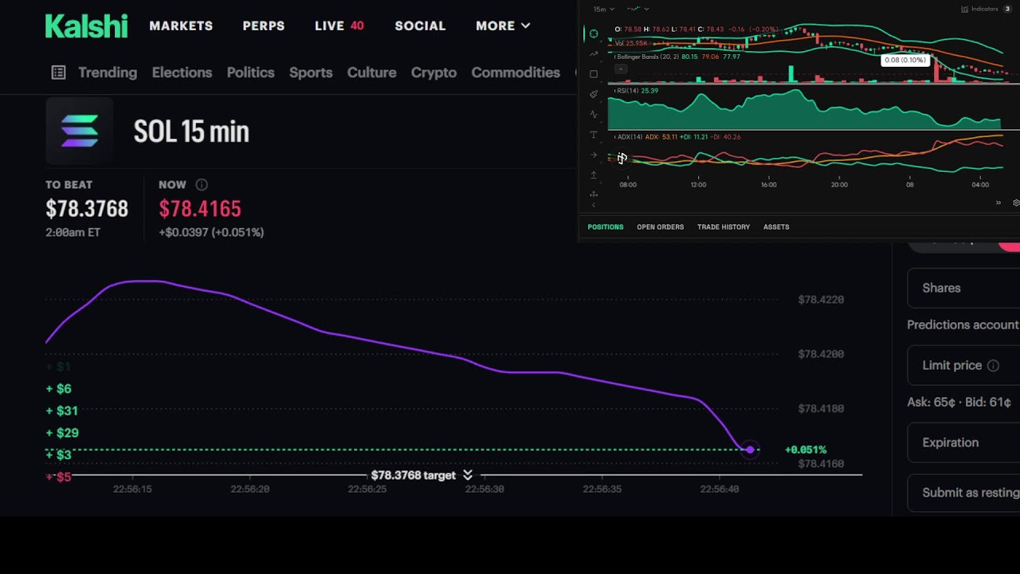Switch to the ASSETS tab
The height and width of the screenshot is (574, 1020).
[x=776, y=227]
